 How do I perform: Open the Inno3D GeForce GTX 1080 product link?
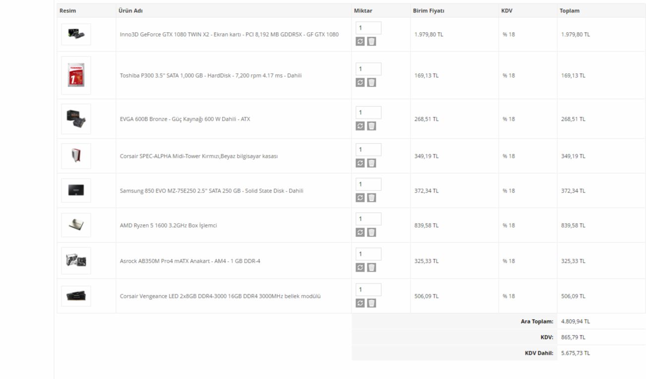229,35
